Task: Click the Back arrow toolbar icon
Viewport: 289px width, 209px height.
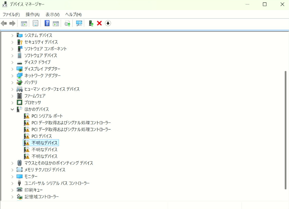Action: click(x=4, y=23)
